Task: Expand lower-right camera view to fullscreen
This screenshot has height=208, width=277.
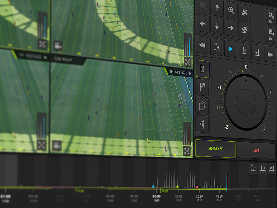Action: [x=187, y=151]
